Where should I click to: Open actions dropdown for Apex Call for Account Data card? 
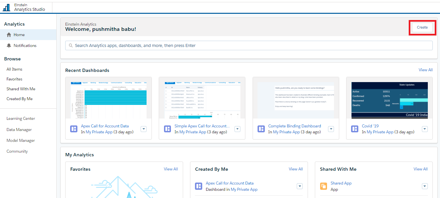pos(144,129)
